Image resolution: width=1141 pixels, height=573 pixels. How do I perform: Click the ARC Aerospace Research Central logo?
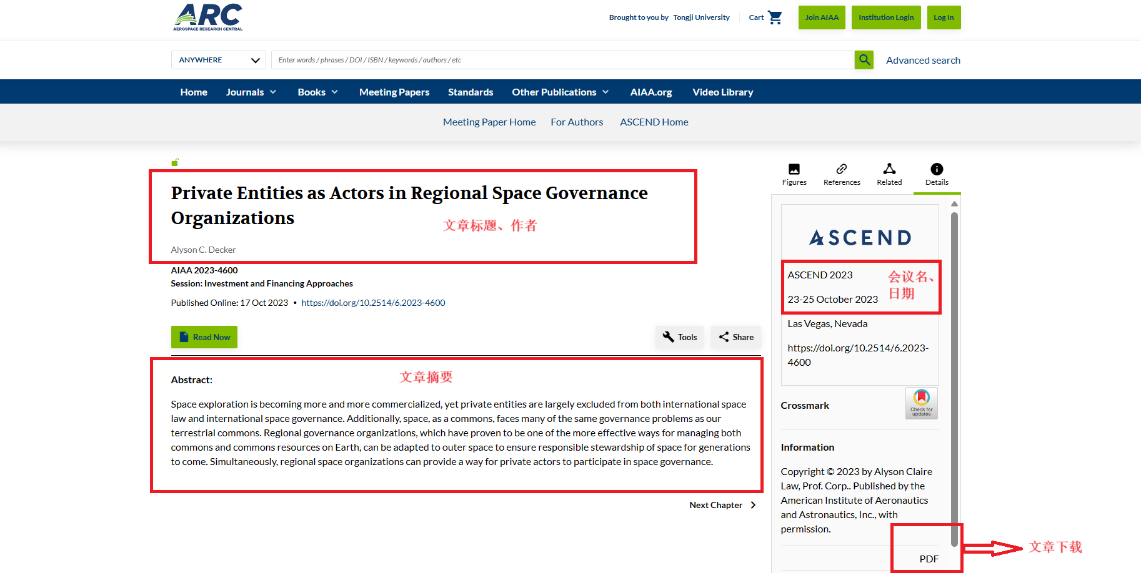coord(208,17)
